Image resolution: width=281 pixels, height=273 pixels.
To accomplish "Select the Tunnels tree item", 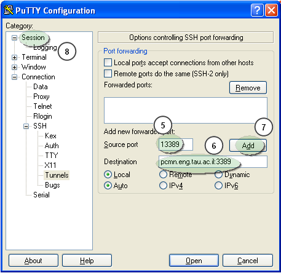I will [57, 175].
